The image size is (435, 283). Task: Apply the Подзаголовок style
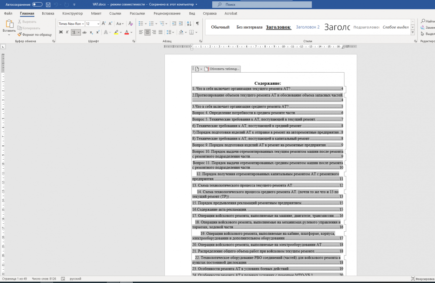[366, 27]
